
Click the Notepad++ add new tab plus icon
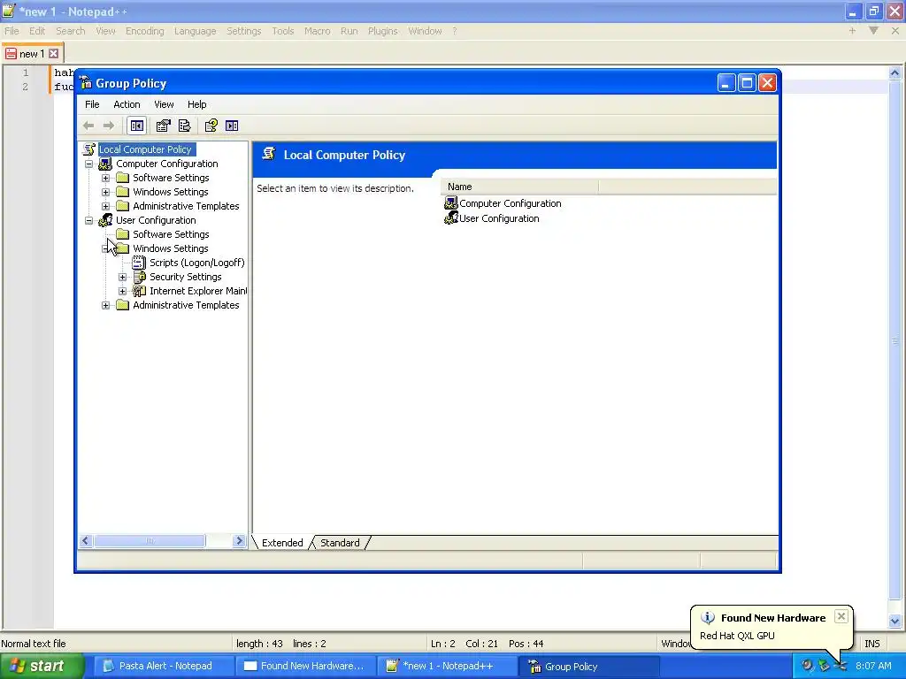852,31
